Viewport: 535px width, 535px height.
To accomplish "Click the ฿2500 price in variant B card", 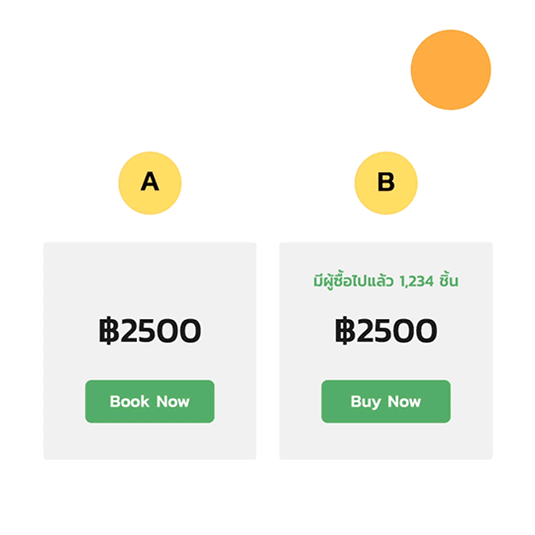I will [386, 330].
